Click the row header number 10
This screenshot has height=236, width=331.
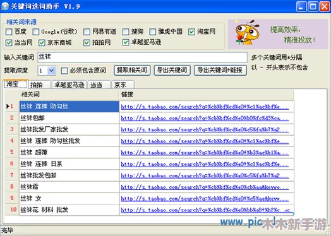[12, 209]
